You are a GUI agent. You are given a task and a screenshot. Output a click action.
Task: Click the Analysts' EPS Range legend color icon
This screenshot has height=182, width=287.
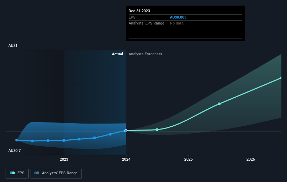[37, 173]
